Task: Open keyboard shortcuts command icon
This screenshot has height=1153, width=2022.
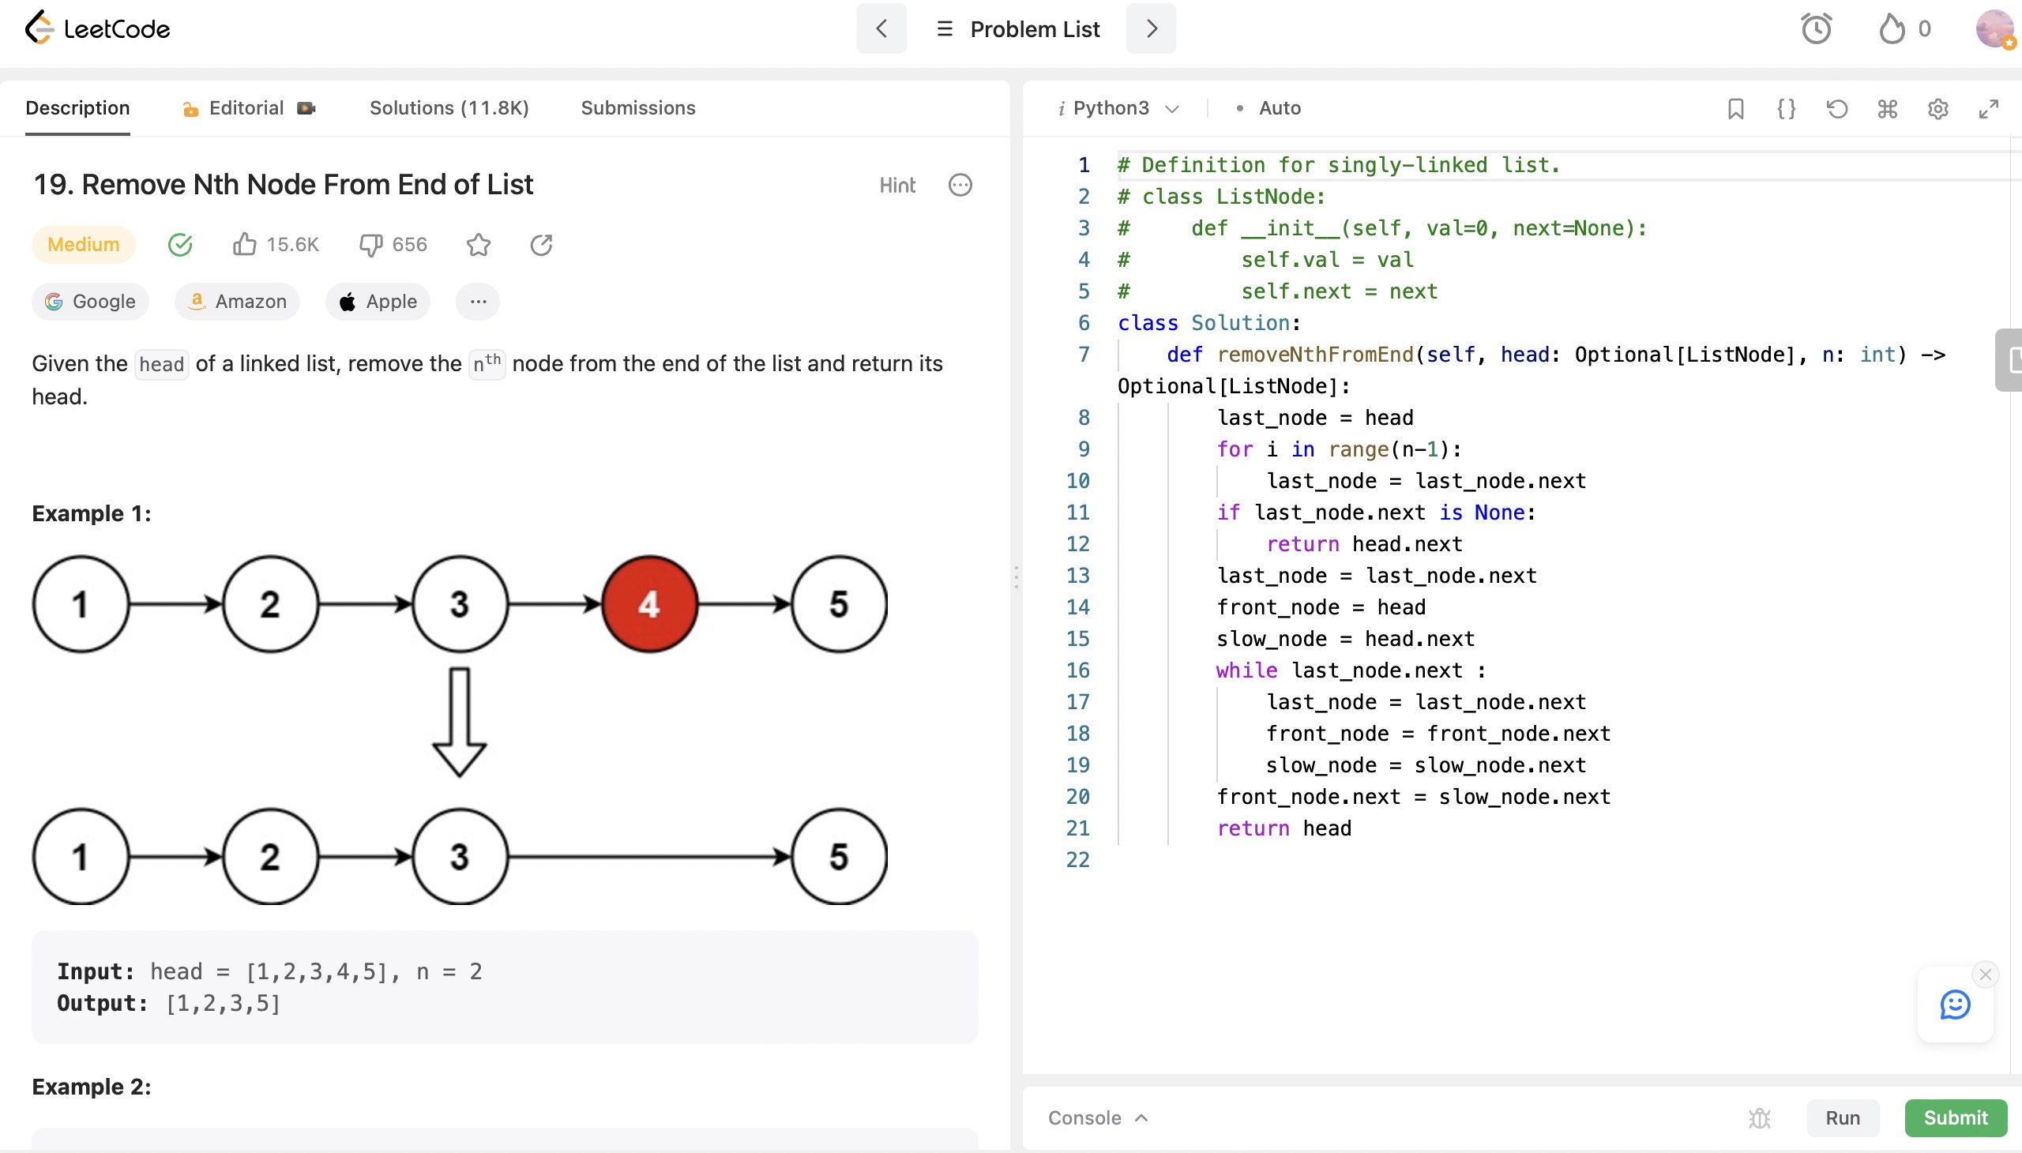Action: point(1888,108)
